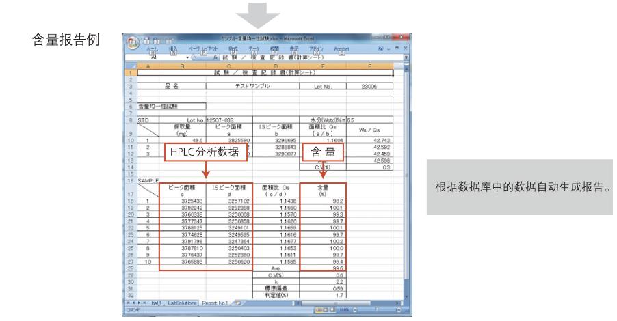617x321 pixels.
Task: Insert a new worksheet using tab icon
Action: pyautogui.click(x=237, y=303)
